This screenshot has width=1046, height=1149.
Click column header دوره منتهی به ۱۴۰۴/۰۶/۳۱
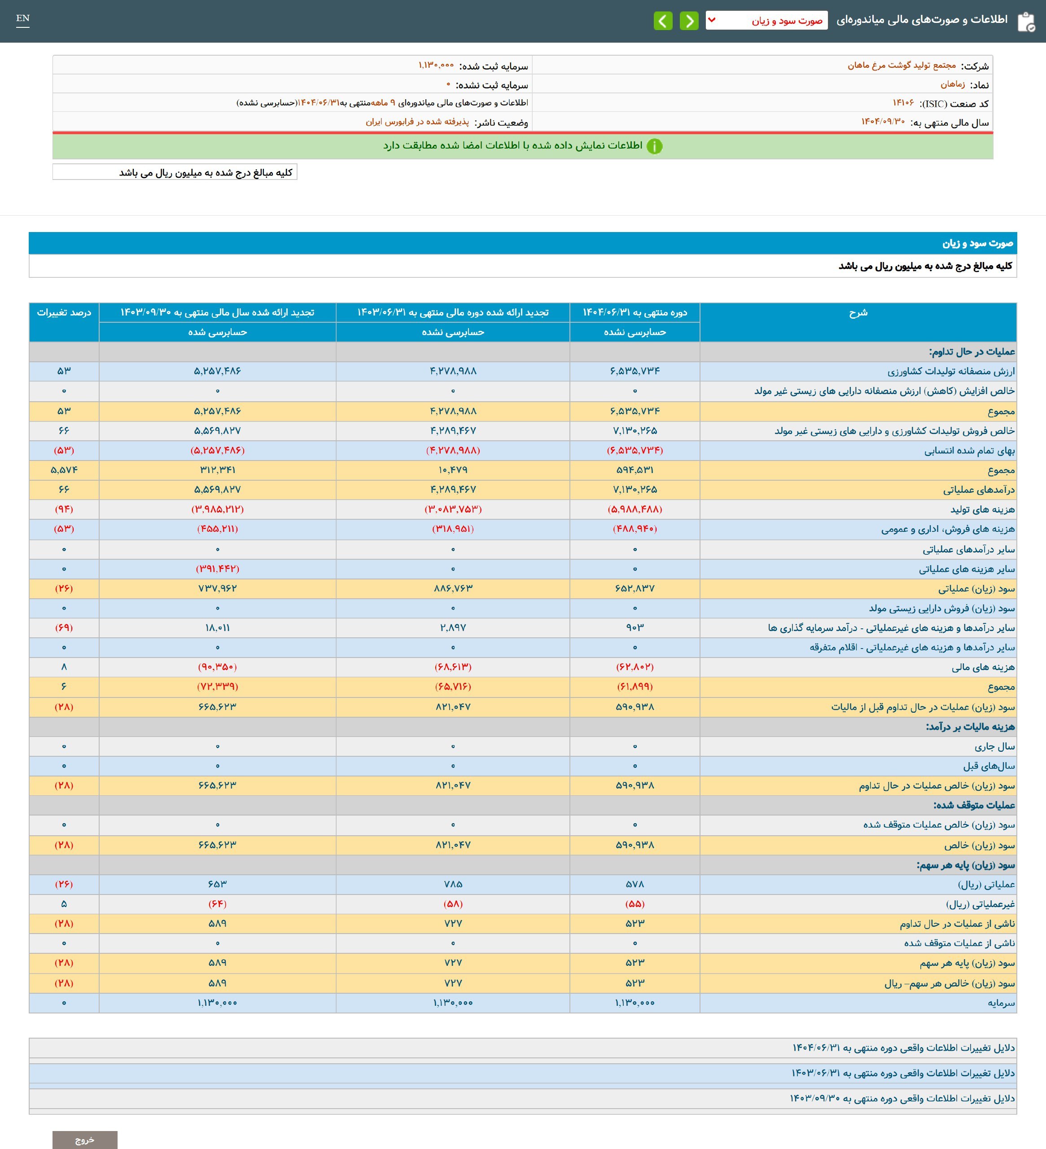point(635,312)
